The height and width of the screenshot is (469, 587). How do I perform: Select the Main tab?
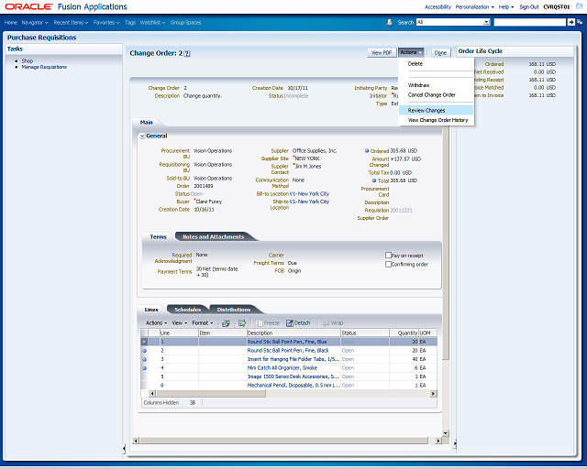click(147, 123)
